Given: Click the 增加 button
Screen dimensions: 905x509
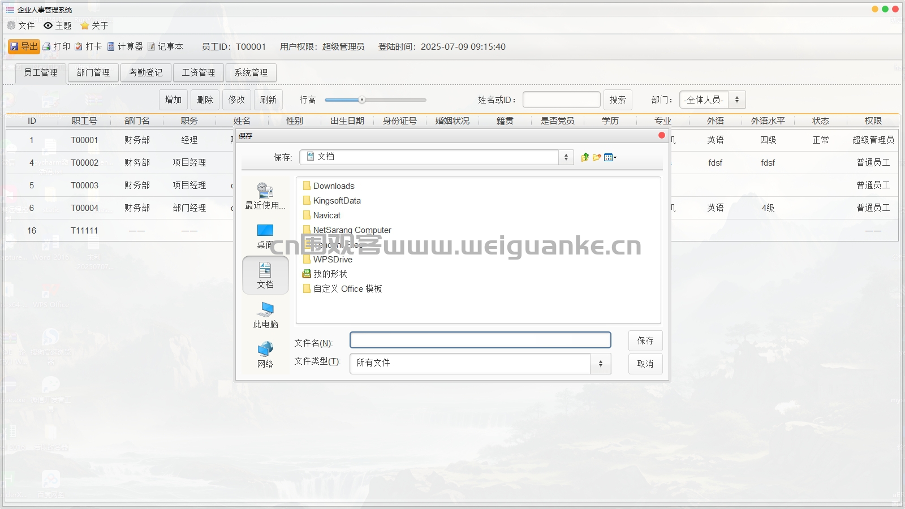Looking at the screenshot, I should tap(173, 100).
